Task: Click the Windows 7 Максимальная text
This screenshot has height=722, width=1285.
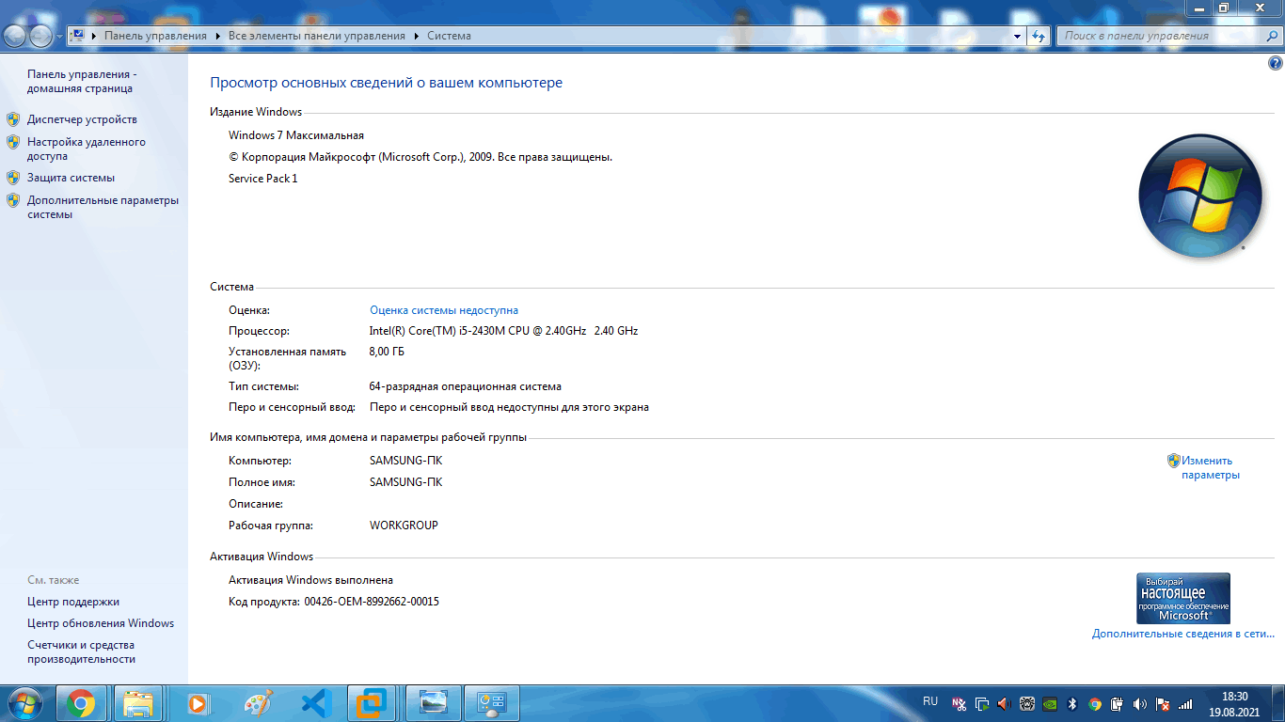Action: [296, 135]
